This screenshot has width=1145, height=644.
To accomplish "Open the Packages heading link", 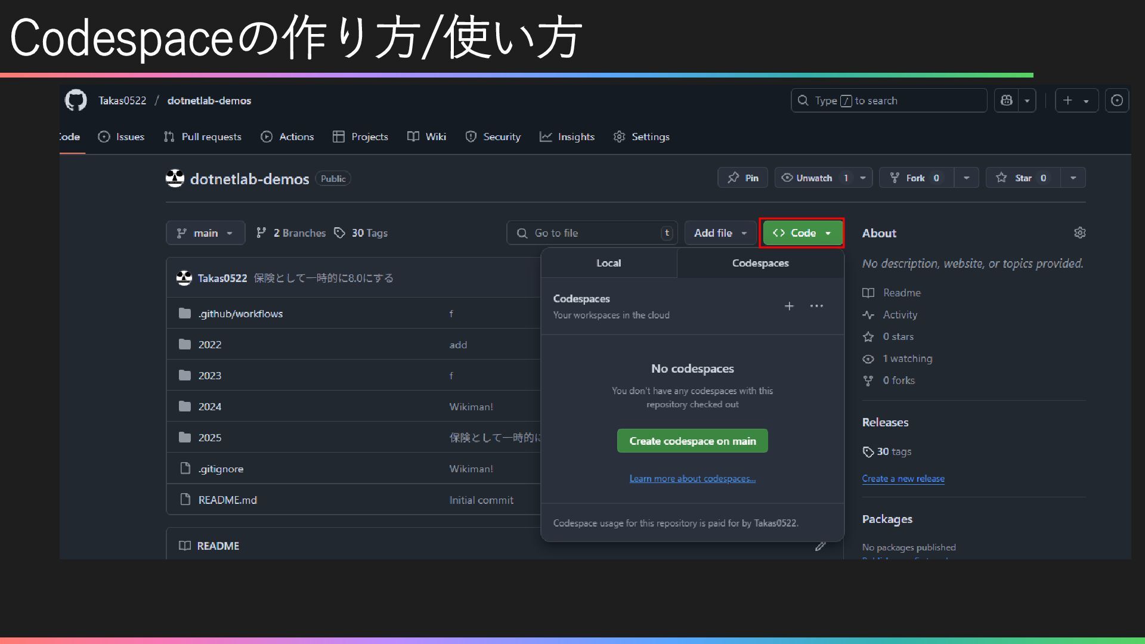I will tap(887, 519).
